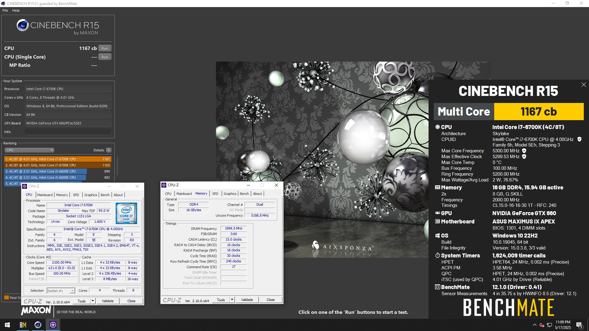Show hidden system tray icons
The width and height of the screenshot is (589, 331).
(x=535, y=325)
